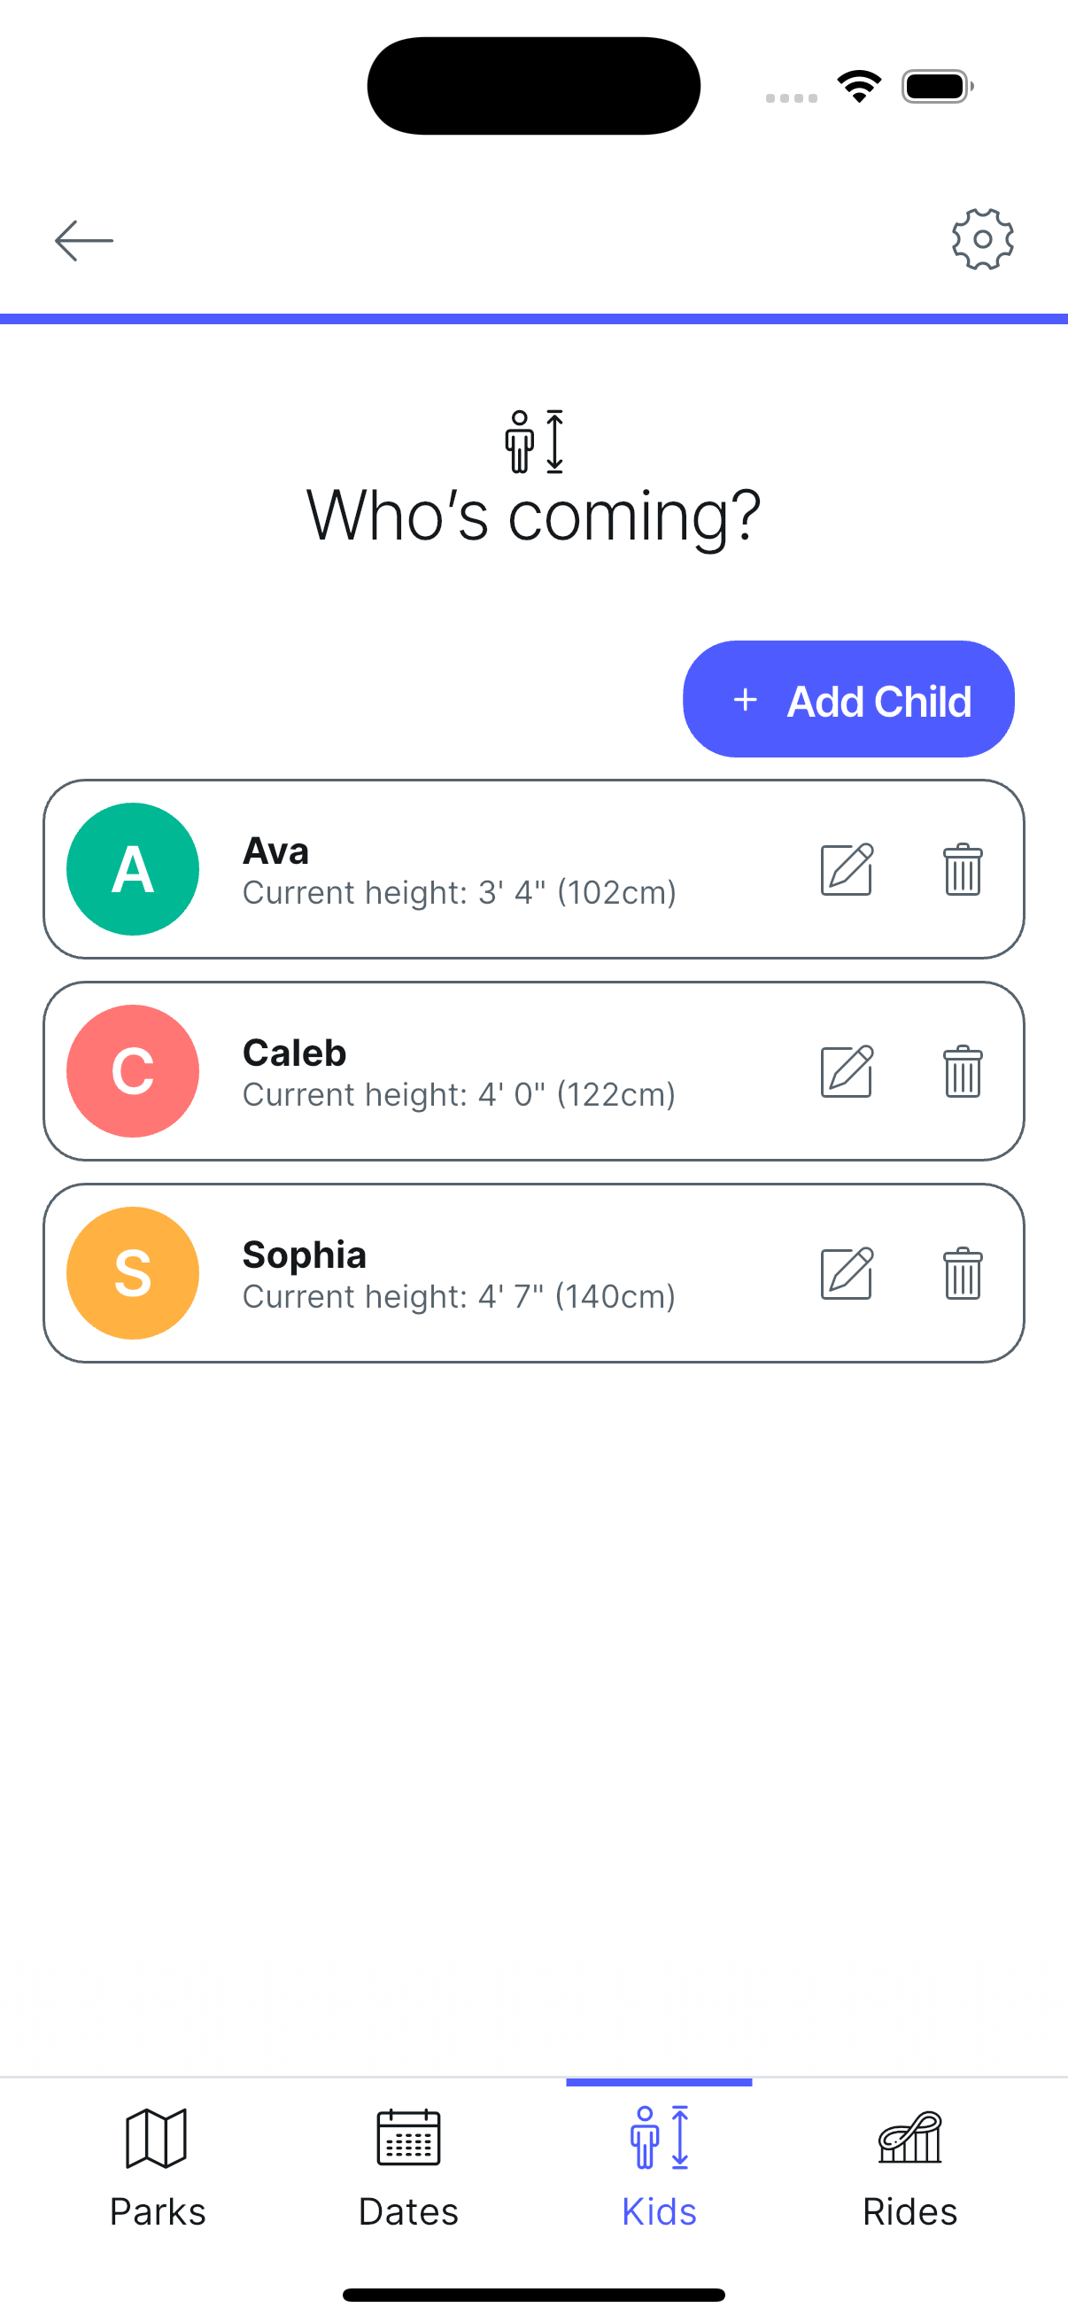The image size is (1068, 2323).
Task: Edit Sophia's profile
Action: click(x=847, y=1273)
